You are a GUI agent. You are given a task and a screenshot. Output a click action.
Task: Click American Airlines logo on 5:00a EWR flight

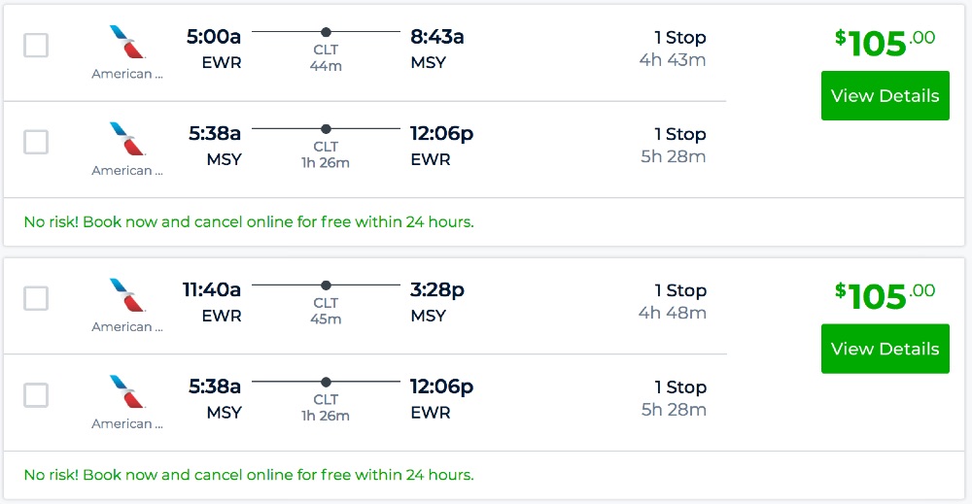point(127,44)
